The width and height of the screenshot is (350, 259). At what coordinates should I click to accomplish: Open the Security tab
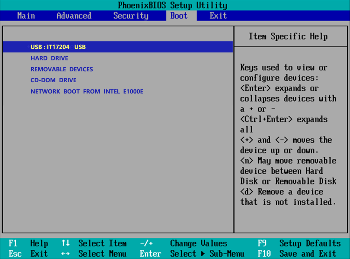[x=131, y=16]
